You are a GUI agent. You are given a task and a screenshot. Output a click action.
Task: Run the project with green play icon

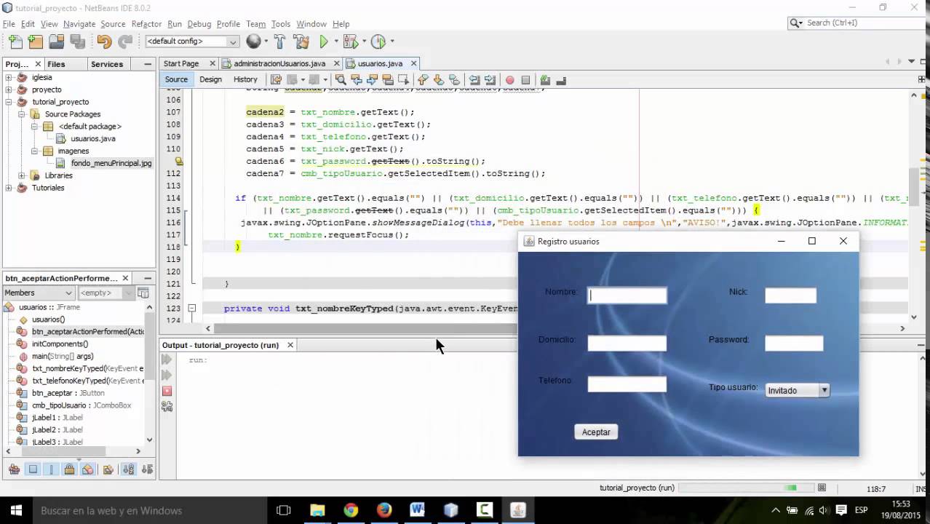point(325,41)
